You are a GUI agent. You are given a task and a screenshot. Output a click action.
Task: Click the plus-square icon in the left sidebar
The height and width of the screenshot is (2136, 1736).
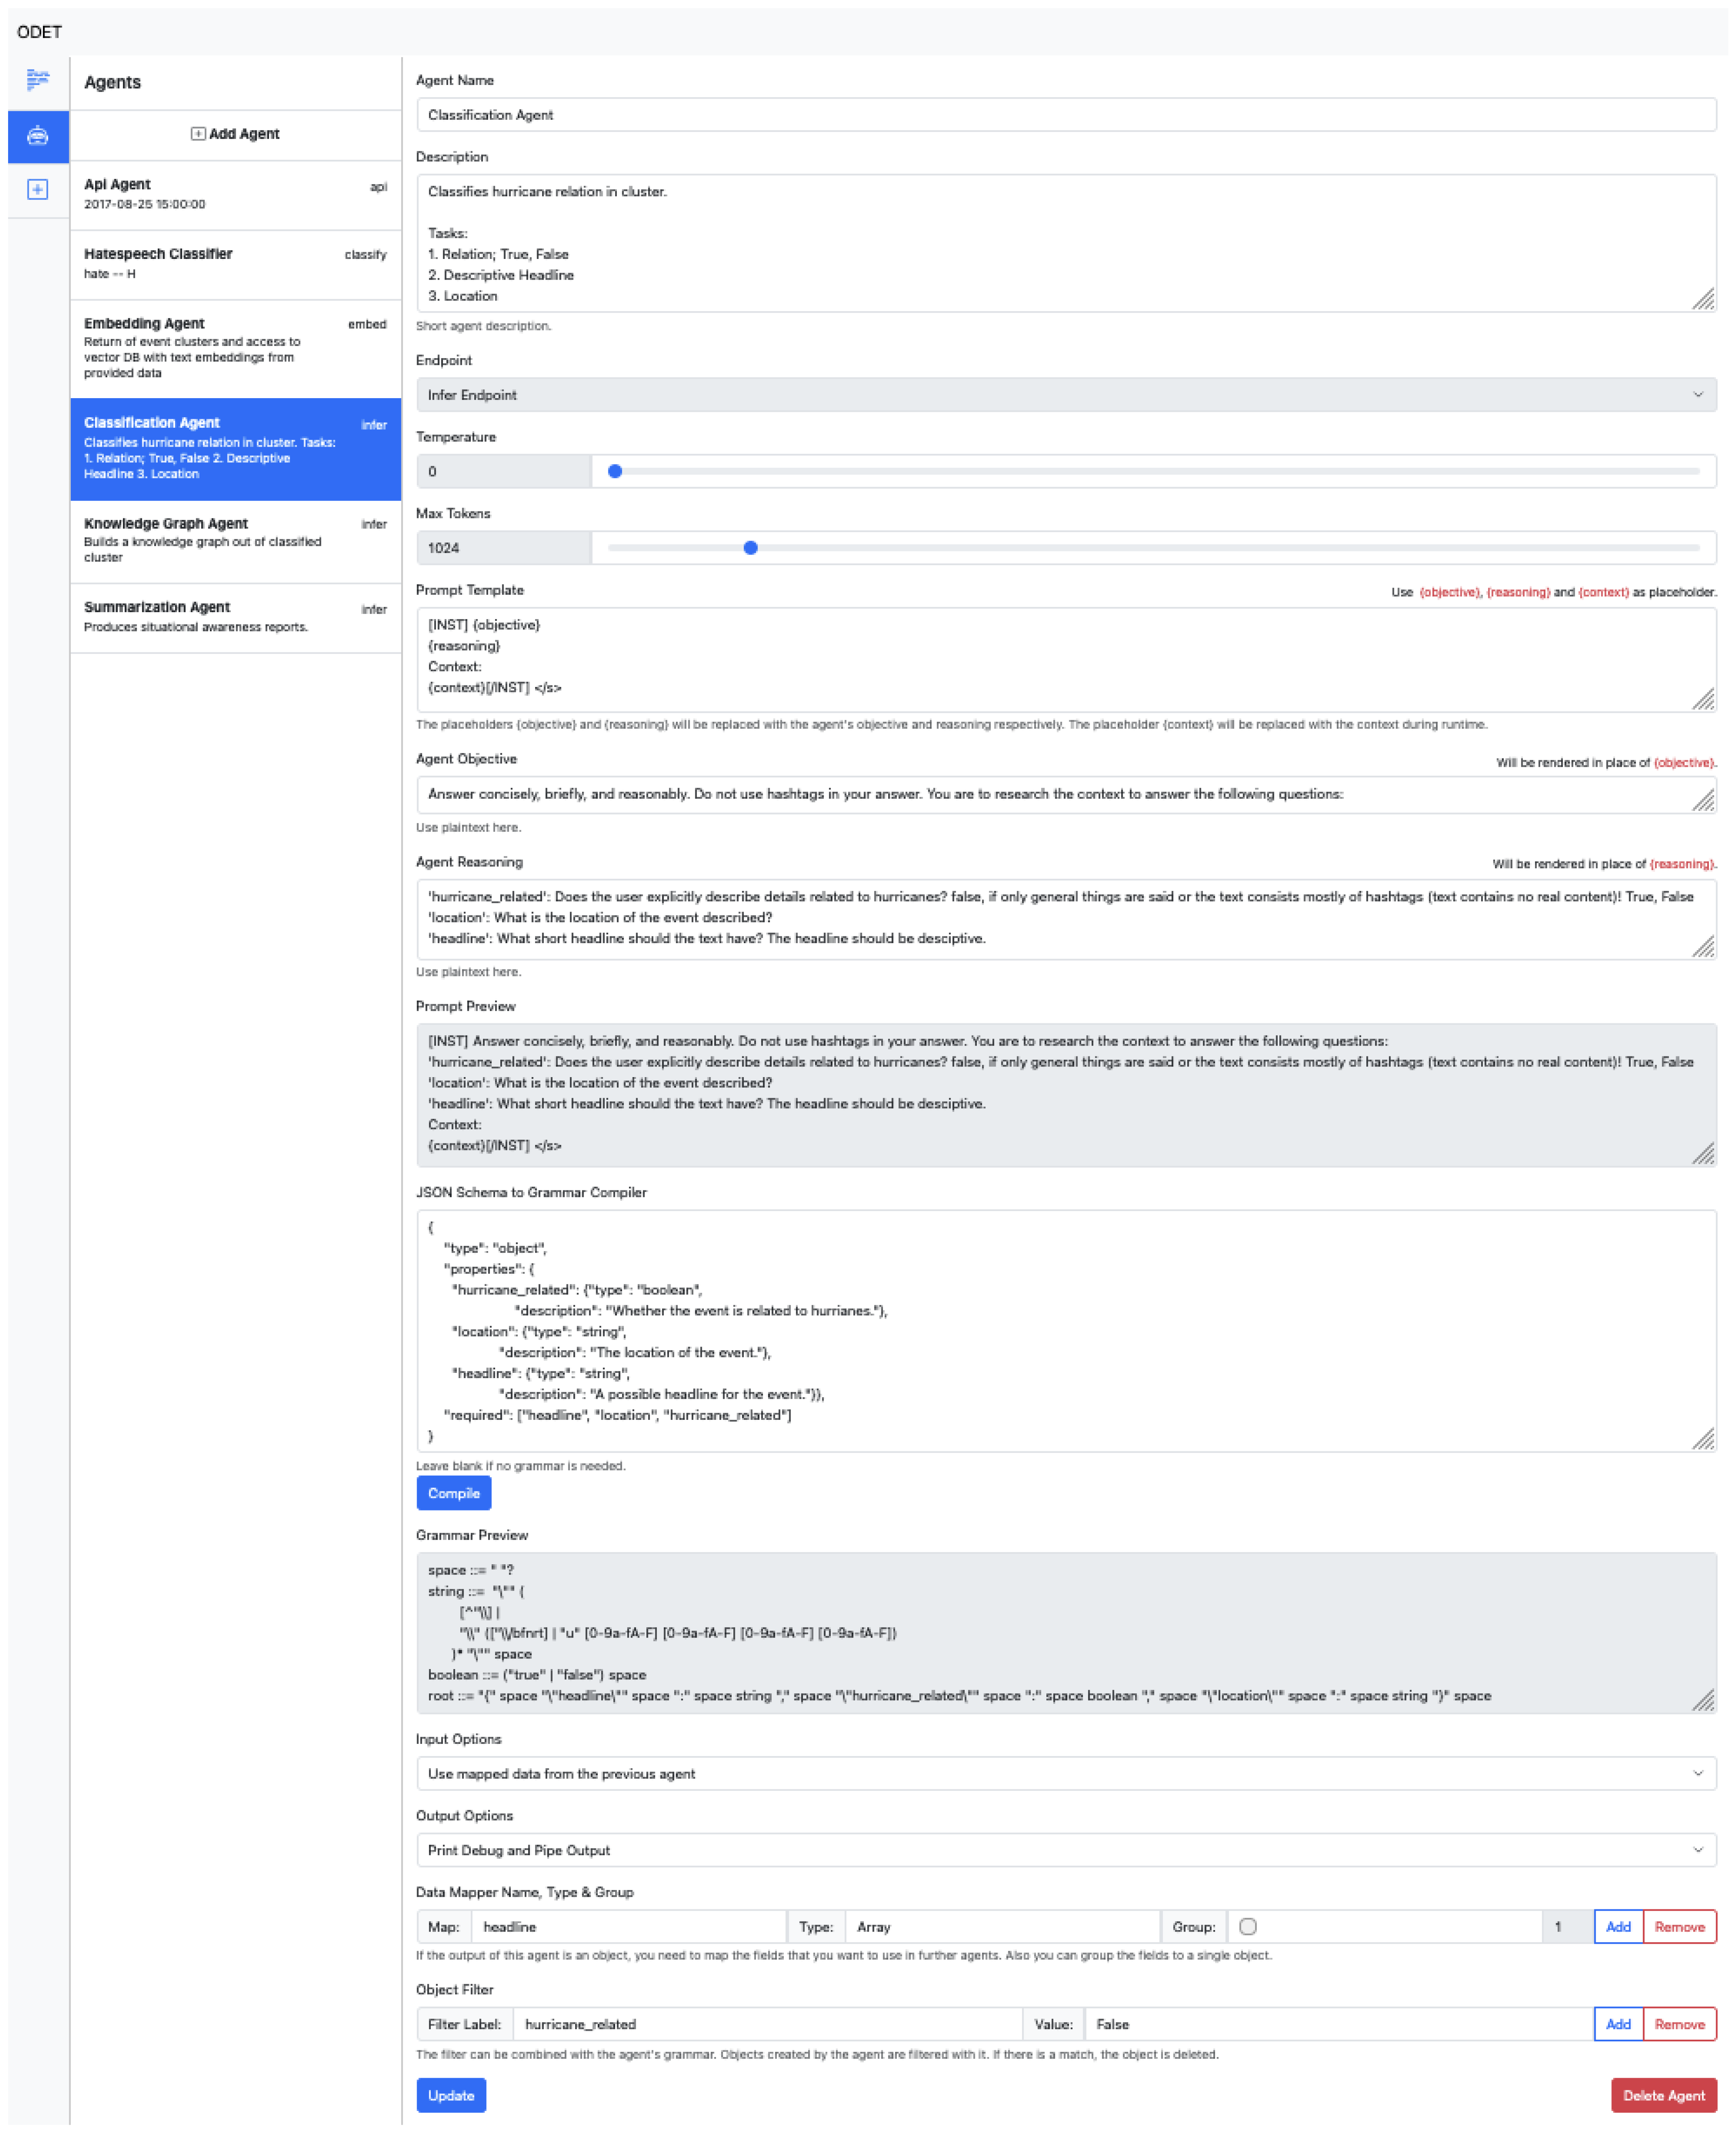click(x=38, y=189)
